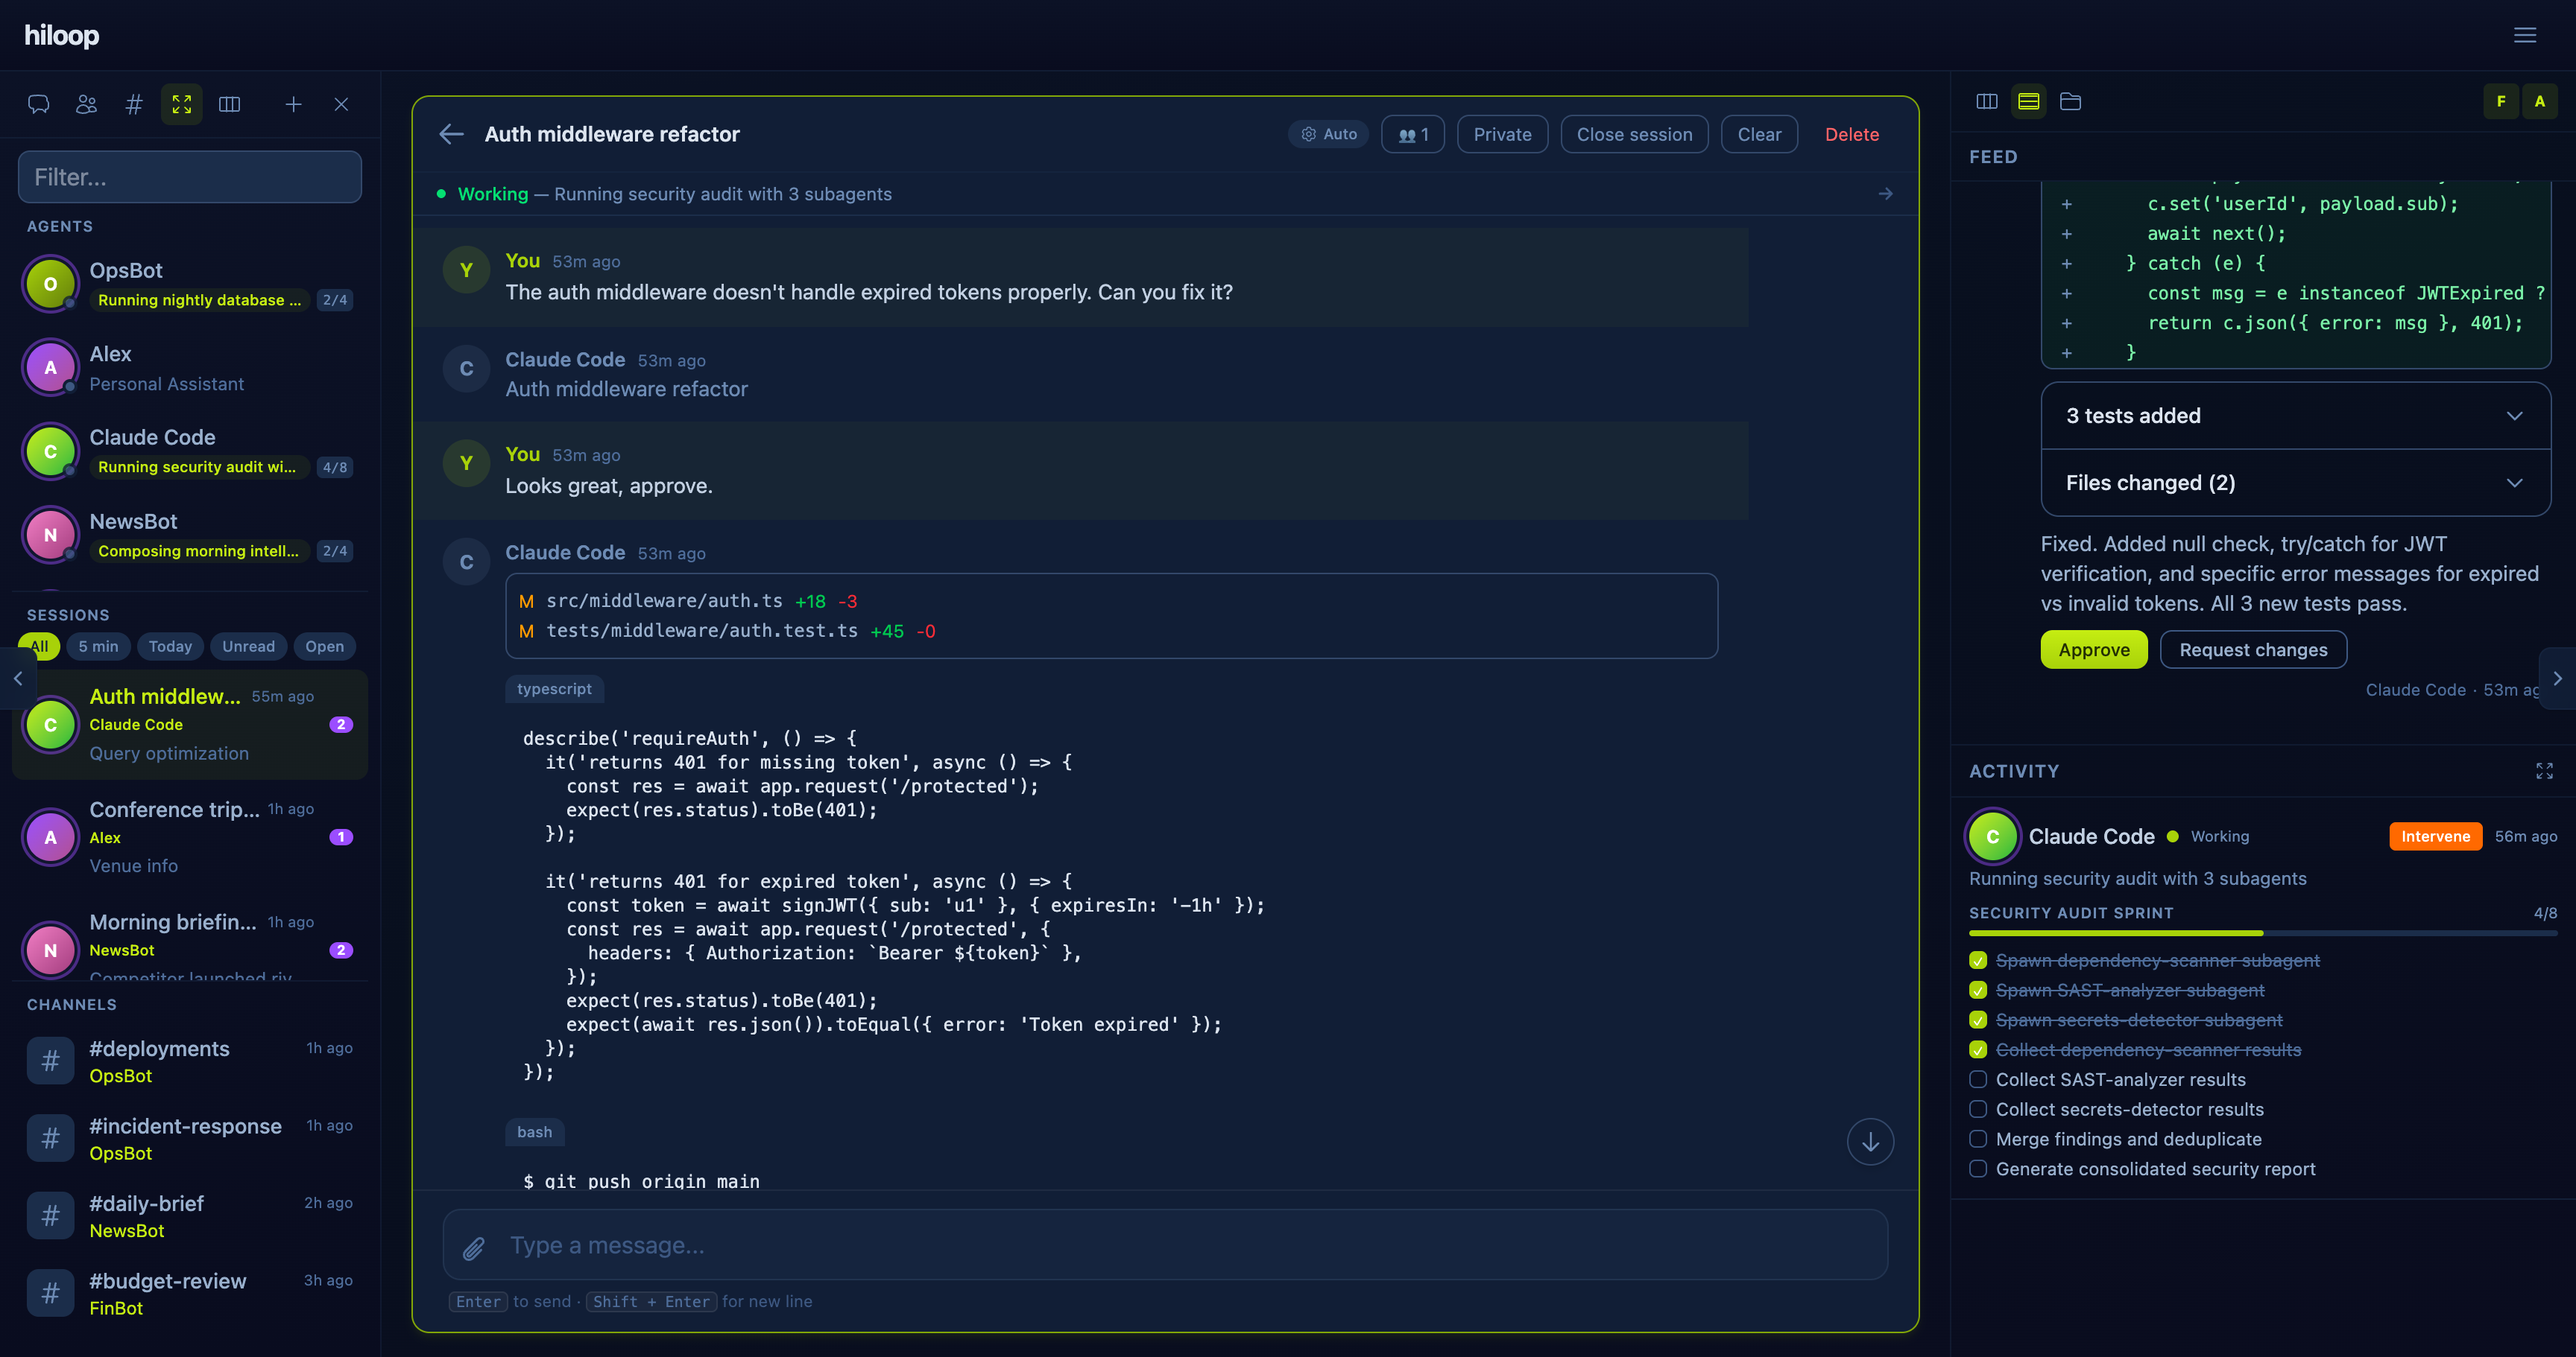The width and height of the screenshot is (2576, 1357).
Task: Create new session with the plus icon
Action: pyautogui.click(x=293, y=103)
